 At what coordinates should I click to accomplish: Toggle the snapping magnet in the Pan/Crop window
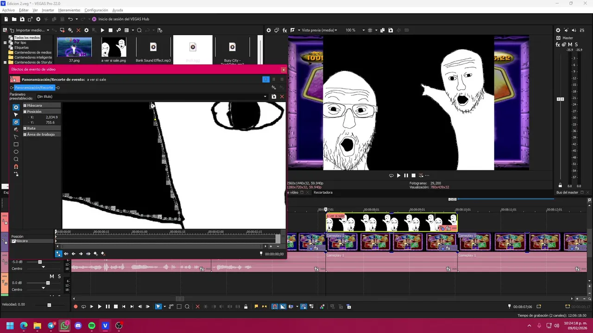tap(16, 166)
